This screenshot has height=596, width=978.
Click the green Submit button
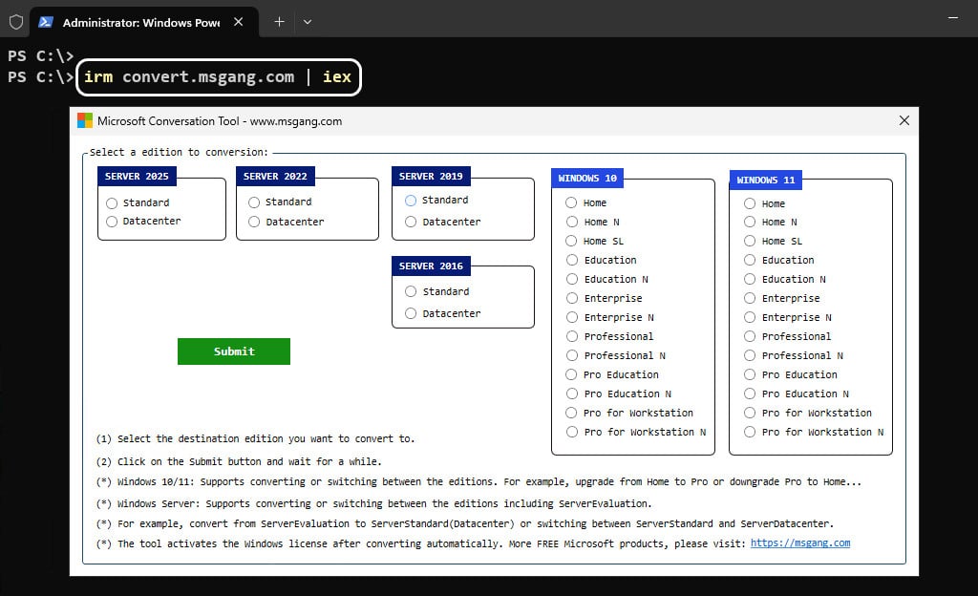[234, 351]
